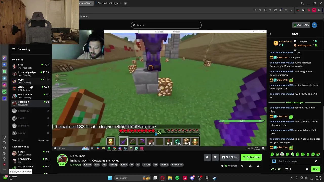Open sidebar bookmarks heart icon

[4, 137]
